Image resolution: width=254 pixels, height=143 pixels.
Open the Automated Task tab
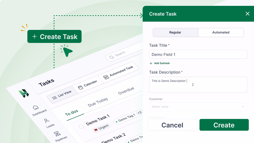[119, 72]
